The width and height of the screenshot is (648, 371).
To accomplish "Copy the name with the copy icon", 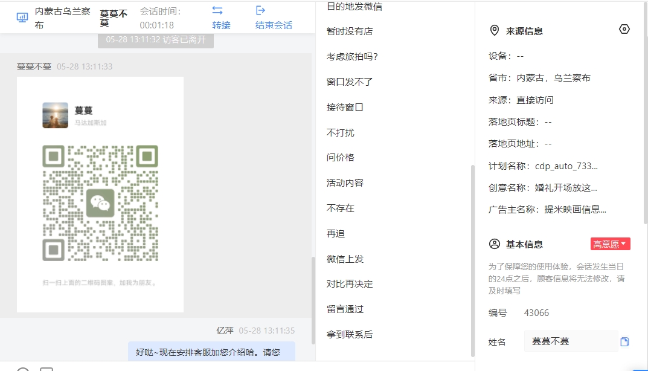I will 624,341.
